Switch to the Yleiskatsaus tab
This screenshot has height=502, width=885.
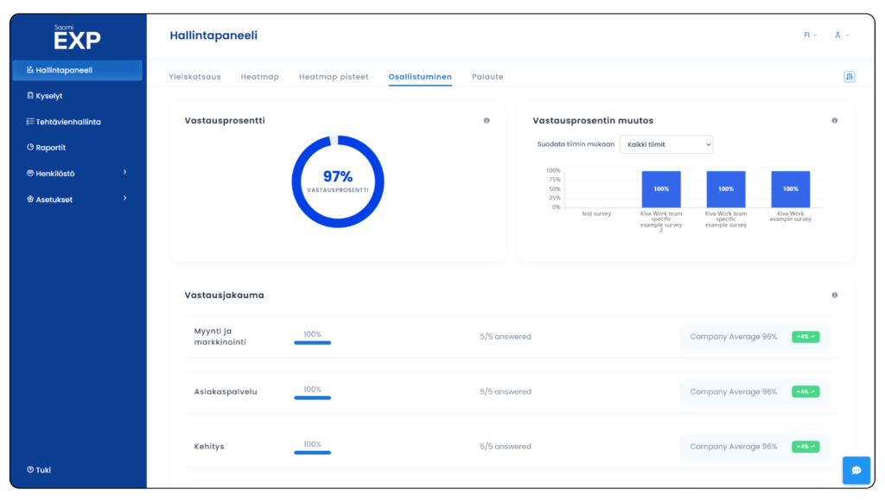pos(194,77)
